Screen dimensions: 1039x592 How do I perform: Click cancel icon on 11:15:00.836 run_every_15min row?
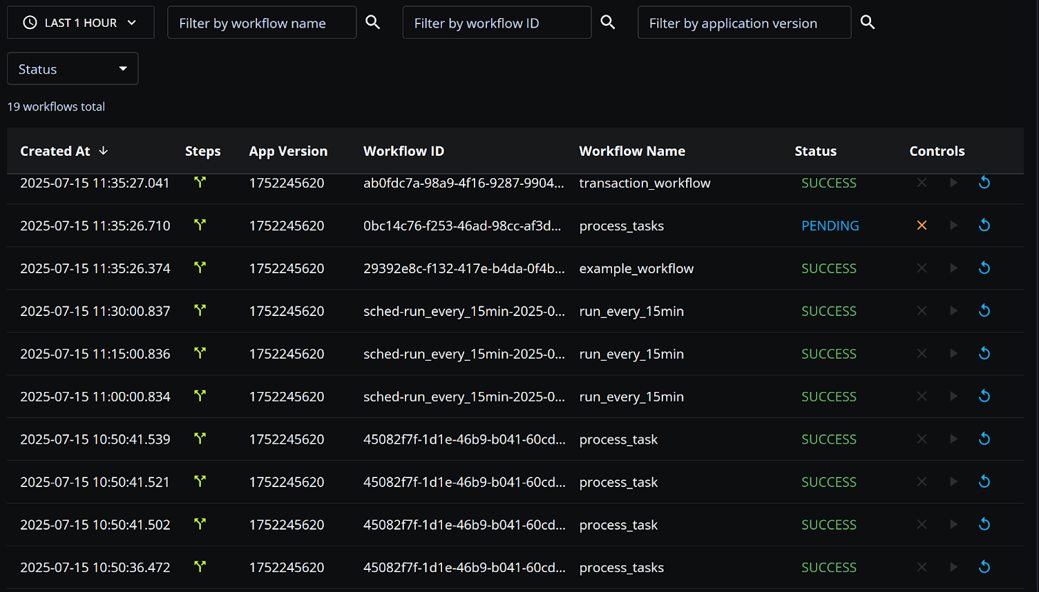tap(922, 354)
